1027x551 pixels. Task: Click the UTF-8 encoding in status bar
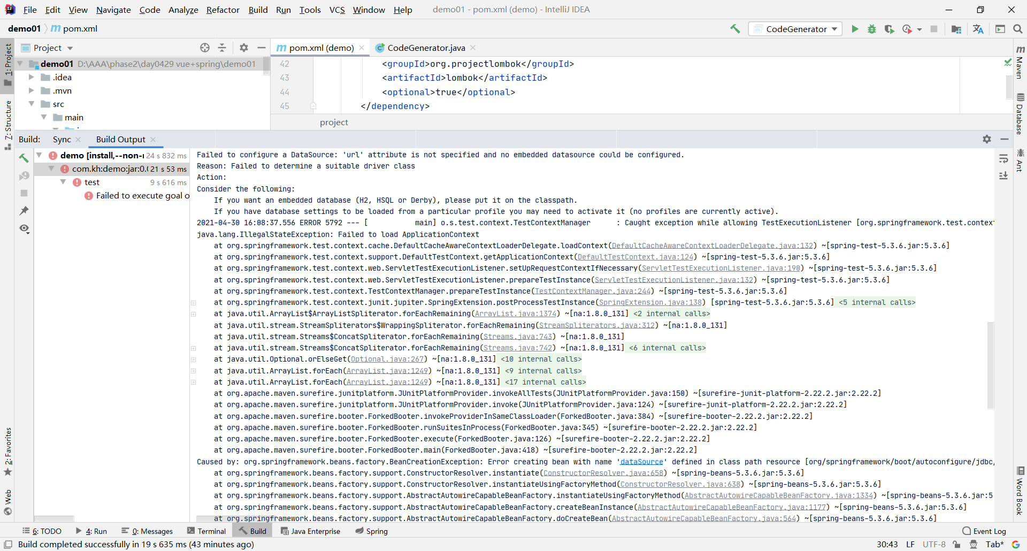pos(934,545)
